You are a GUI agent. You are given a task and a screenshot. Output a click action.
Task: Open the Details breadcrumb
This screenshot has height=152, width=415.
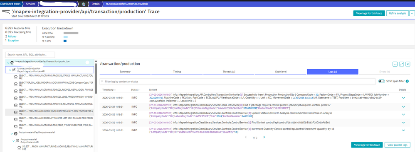pyautogui.click(x=96, y=4)
